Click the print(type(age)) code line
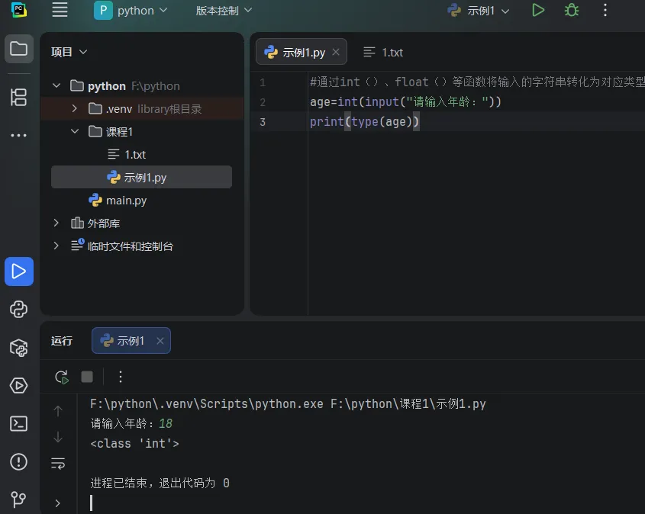Image resolution: width=645 pixels, height=514 pixels. coord(364,121)
